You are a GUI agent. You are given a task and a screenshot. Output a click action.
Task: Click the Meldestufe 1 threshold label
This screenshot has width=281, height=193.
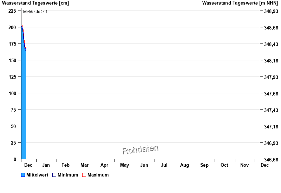tap(35, 12)
